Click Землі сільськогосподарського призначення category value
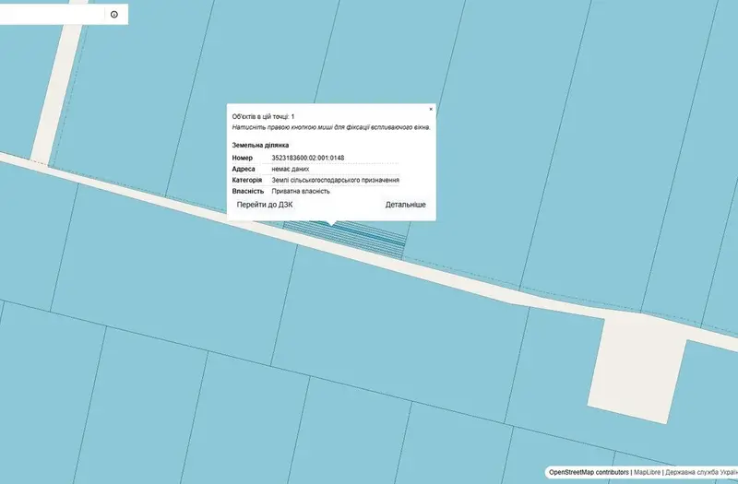This screenshot has height=484, width=738. [335, 180]
